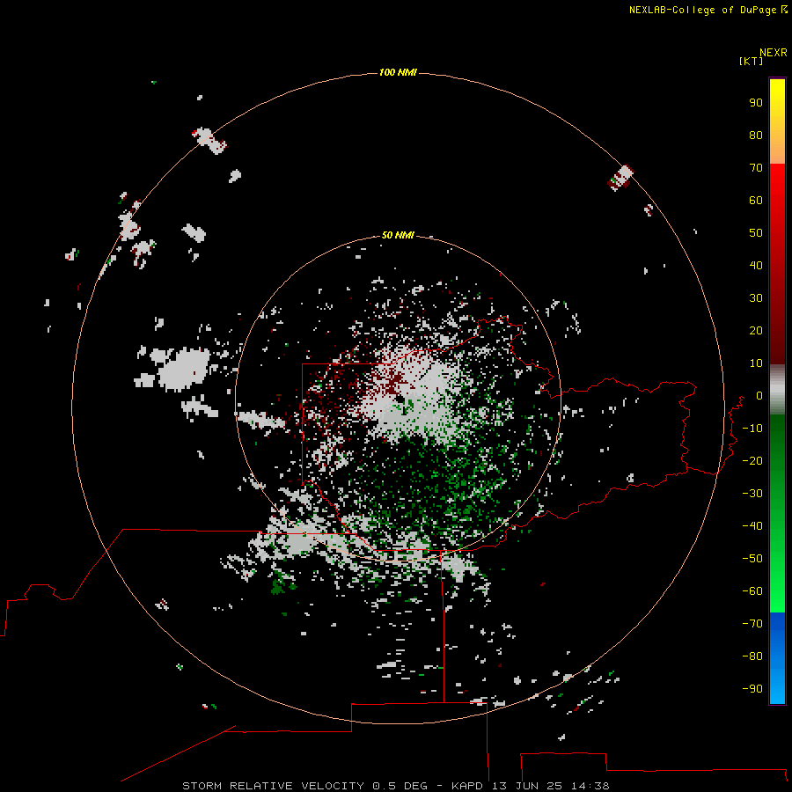Click the -50 knot scale label
The width and height of the screenshot is (792, 792).
(x=752, y=558)
